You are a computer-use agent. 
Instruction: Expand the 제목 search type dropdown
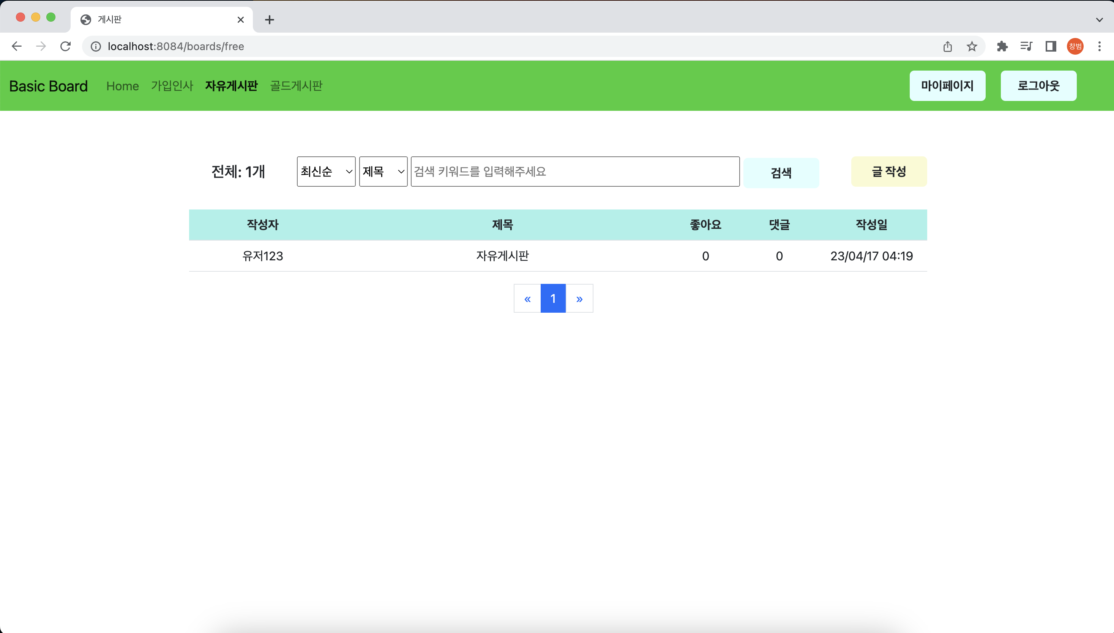(383, 171)
